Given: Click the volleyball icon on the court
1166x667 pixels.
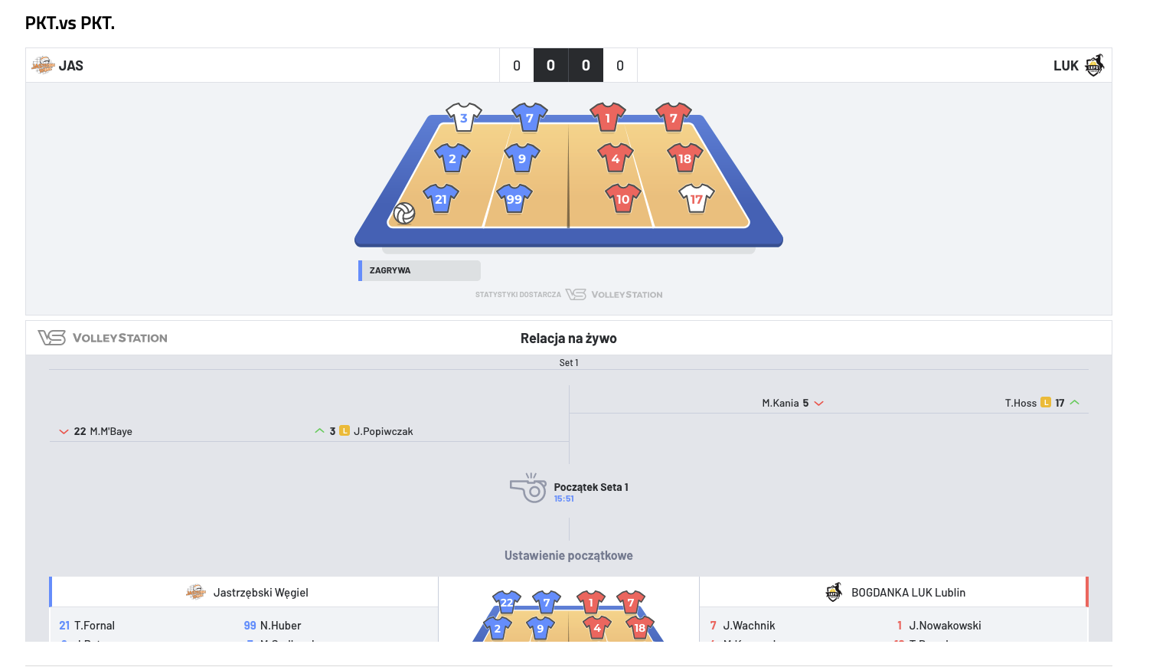Looking at the screenshot, I should [x=404, y=213].
